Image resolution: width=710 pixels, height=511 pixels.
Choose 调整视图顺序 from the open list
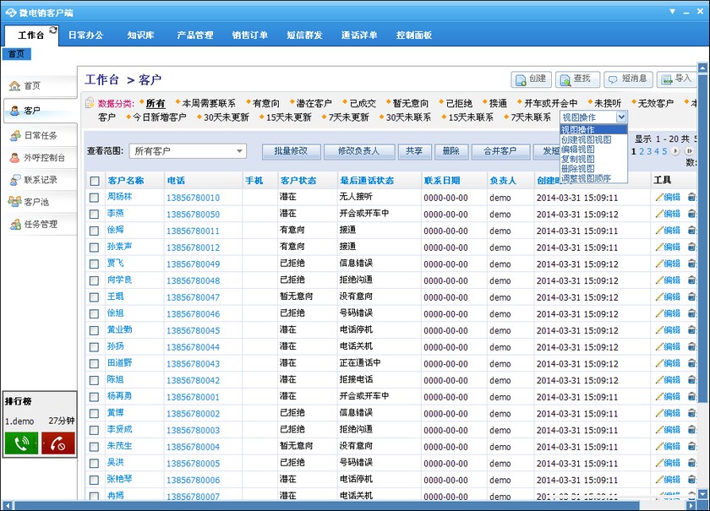[x=593, y=178]
